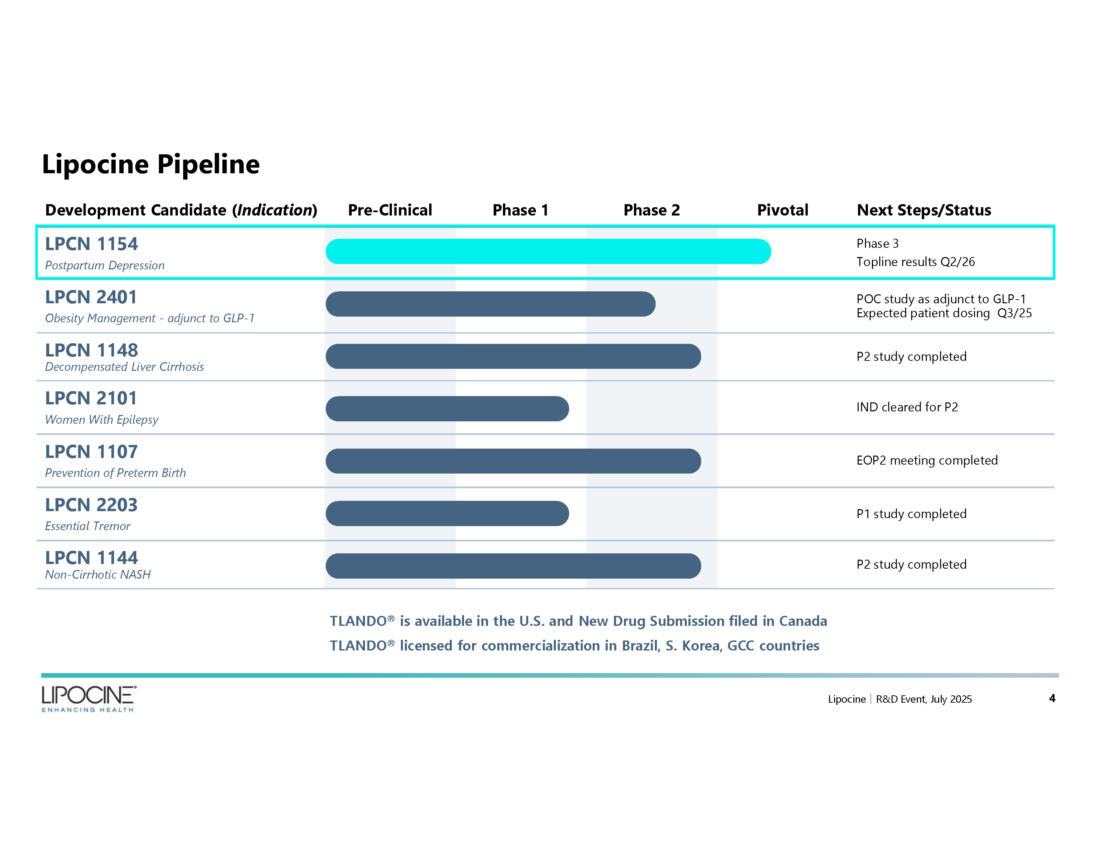Click the LPCN 2203 Essential Tremor progress bar
The image size is (1097, 848).
click(x=447, y=513)
